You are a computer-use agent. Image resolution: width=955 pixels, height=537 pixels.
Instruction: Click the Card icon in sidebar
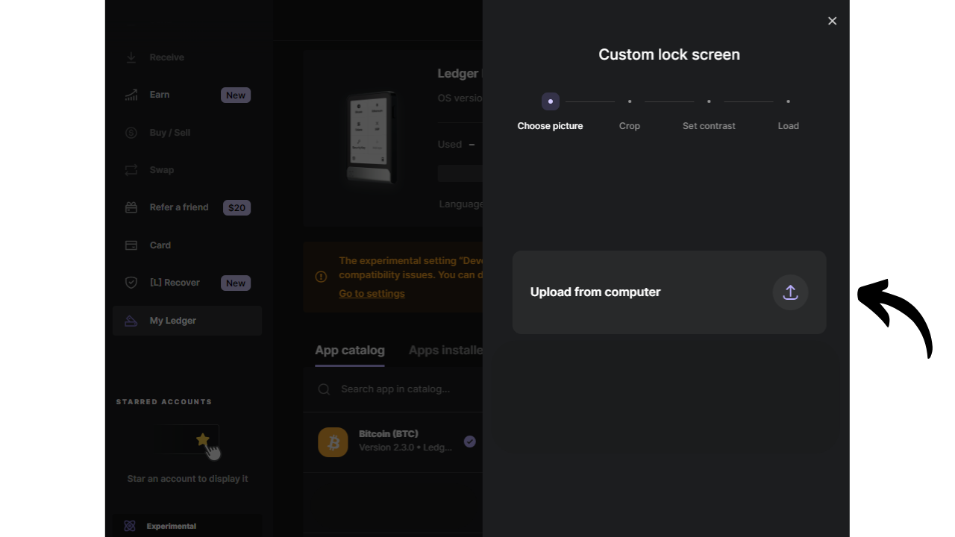(131, 245)
